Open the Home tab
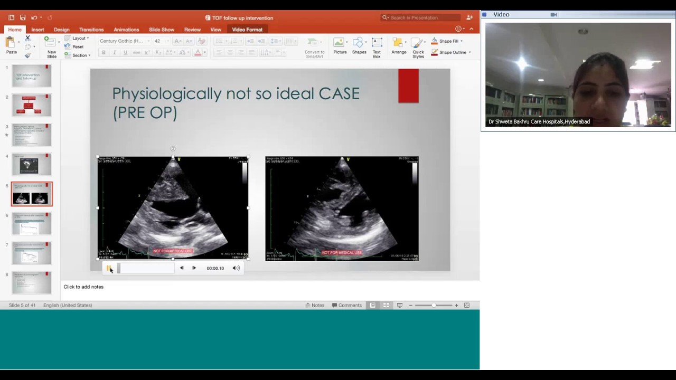This screenshot has width=676, height=380. [x=15, y=30]
